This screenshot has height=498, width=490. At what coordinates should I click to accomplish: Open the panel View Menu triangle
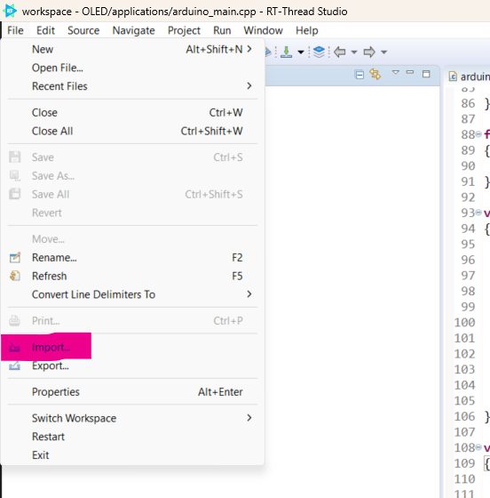pyautogui.click(x=396, y=72)
